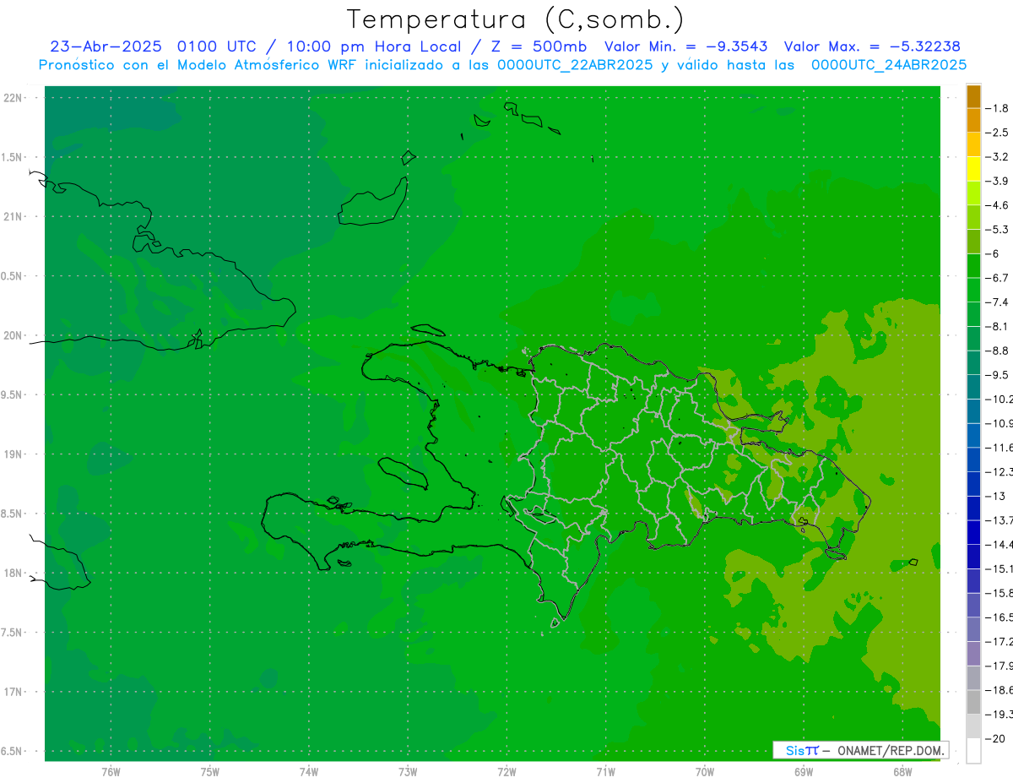Click the valid-until time '0000UTC_24ABR2025'
Viewport: 1013px width, 783px height.
click(888, 65)
